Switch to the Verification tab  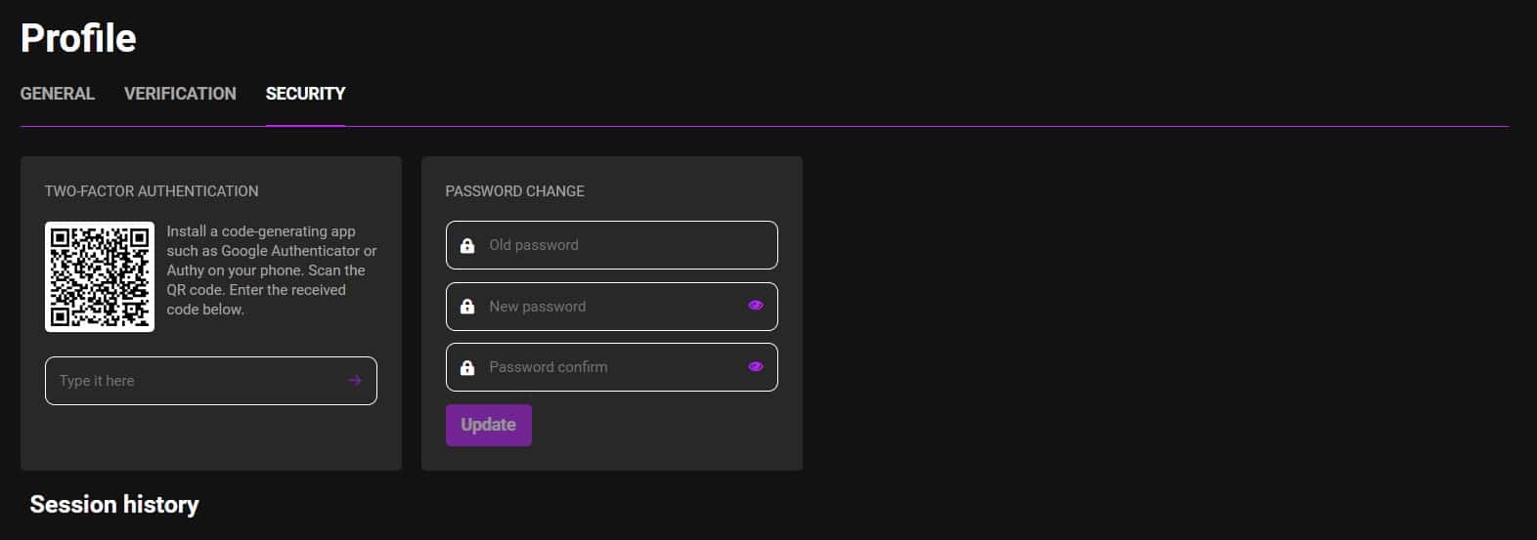[x=180, y=94]
